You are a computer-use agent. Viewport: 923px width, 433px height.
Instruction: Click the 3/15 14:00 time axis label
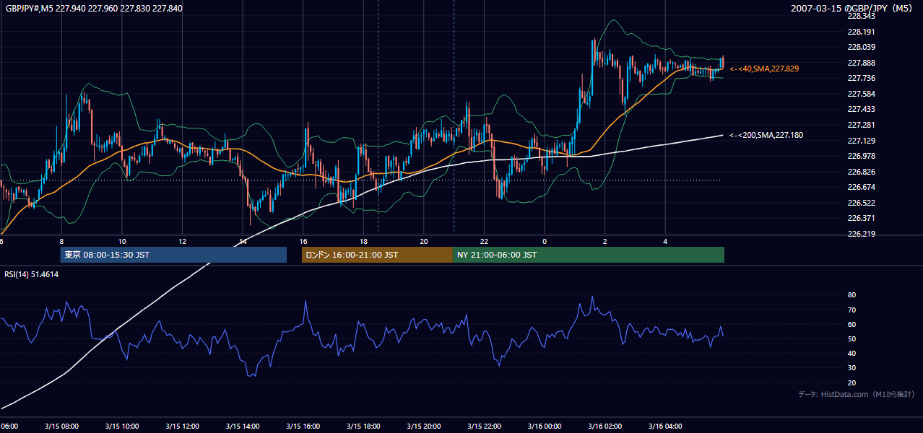(242, 426)
